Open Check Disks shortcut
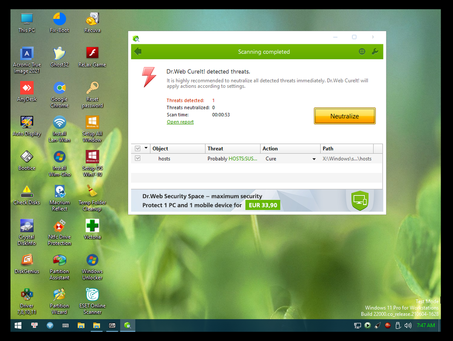The height and width of the screenshot is (341, 453). pos(27,195)
